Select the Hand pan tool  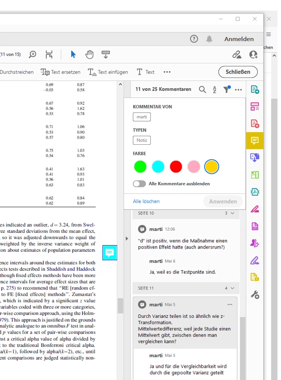coord(89,55)
